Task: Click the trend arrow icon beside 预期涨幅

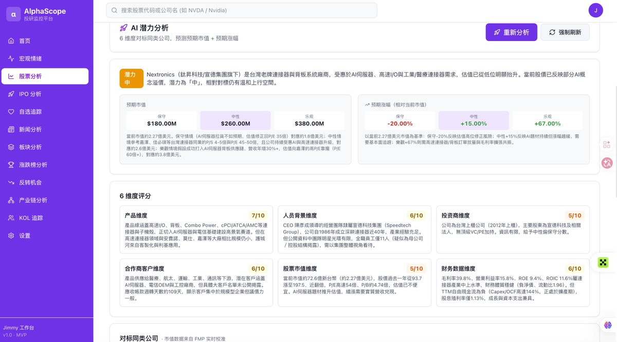Action: 367,105
